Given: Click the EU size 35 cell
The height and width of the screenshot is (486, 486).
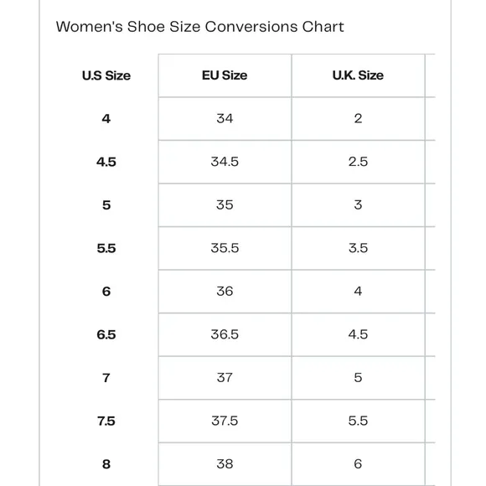Looking at the screenshot, I should [225, 205].
